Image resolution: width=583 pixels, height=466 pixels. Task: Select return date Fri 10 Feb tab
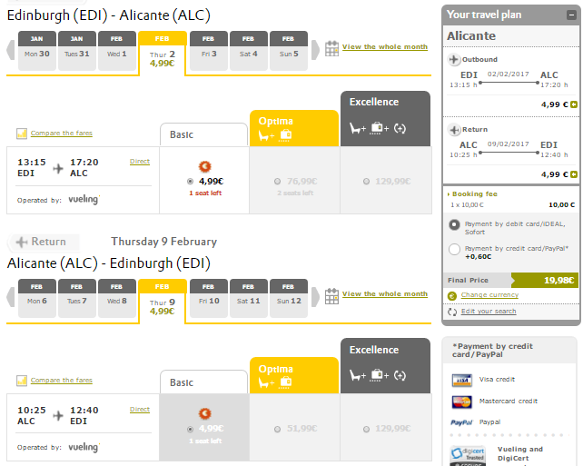click(209, 298)
